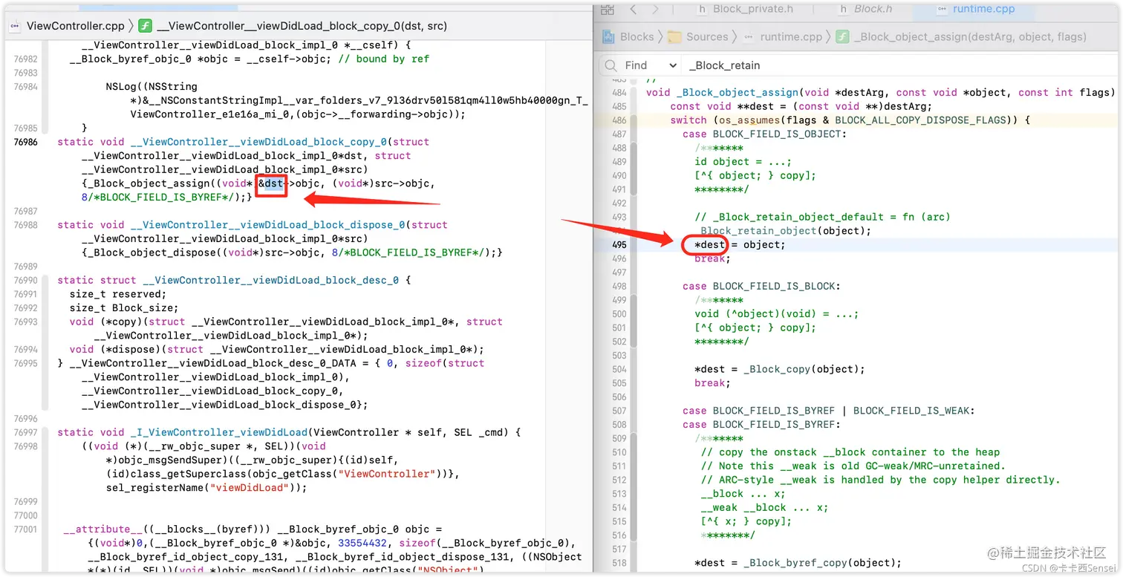Select the runtime.cpp tab
This screenshot has height=577, width=1123.
974,9
